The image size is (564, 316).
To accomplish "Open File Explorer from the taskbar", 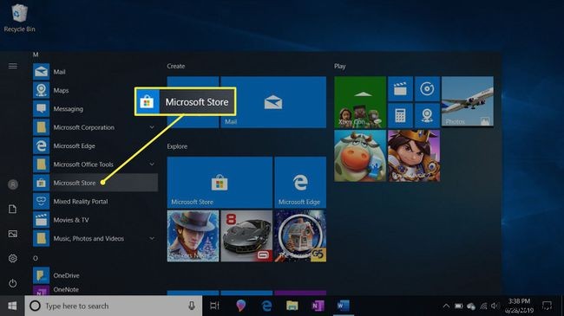I will [x=292, y=306].
